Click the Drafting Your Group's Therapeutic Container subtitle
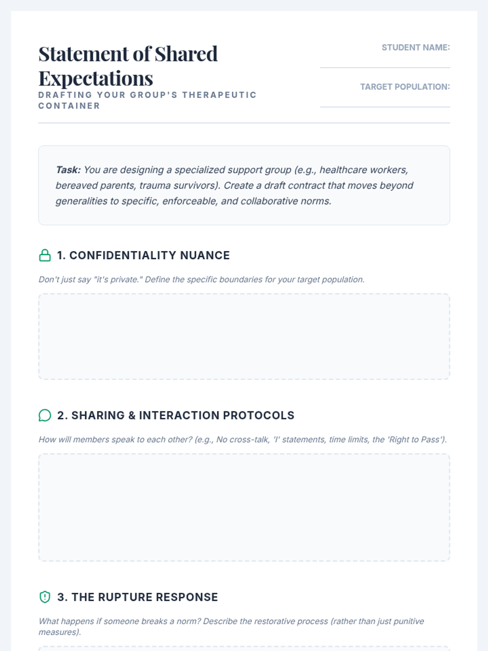 point(147,100)
